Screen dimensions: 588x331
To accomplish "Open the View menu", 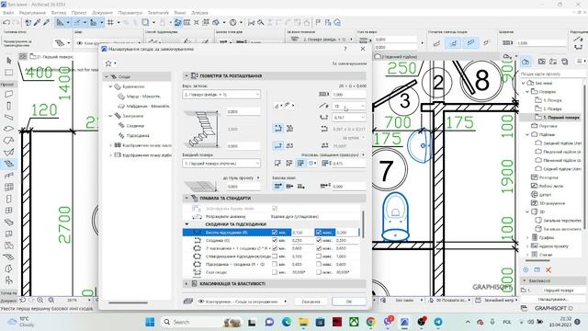I will click(x=59, y=13).
